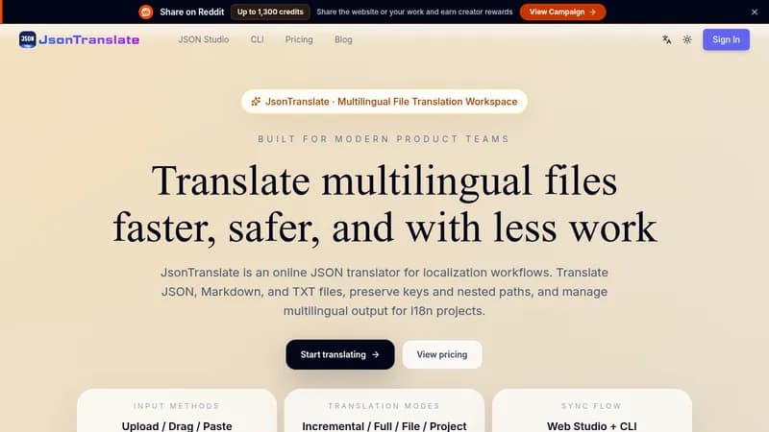This screenshot has height=432, width=769.
Task: Click the TRANSLATION MODES card label
Action: click(x=384, y=406)
